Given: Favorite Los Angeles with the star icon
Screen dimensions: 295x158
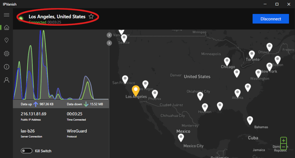Looking at the screenshot, I should [91, 16].
